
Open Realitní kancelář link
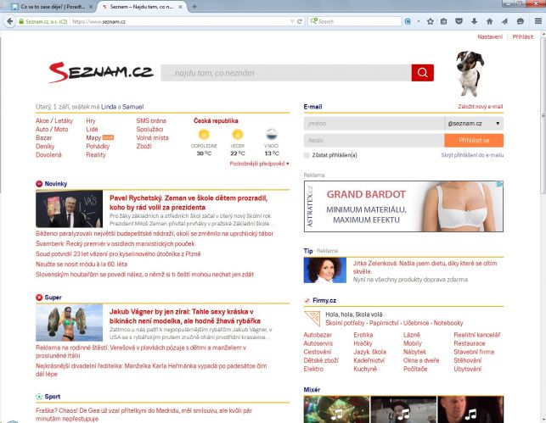[x=476, y=335]
